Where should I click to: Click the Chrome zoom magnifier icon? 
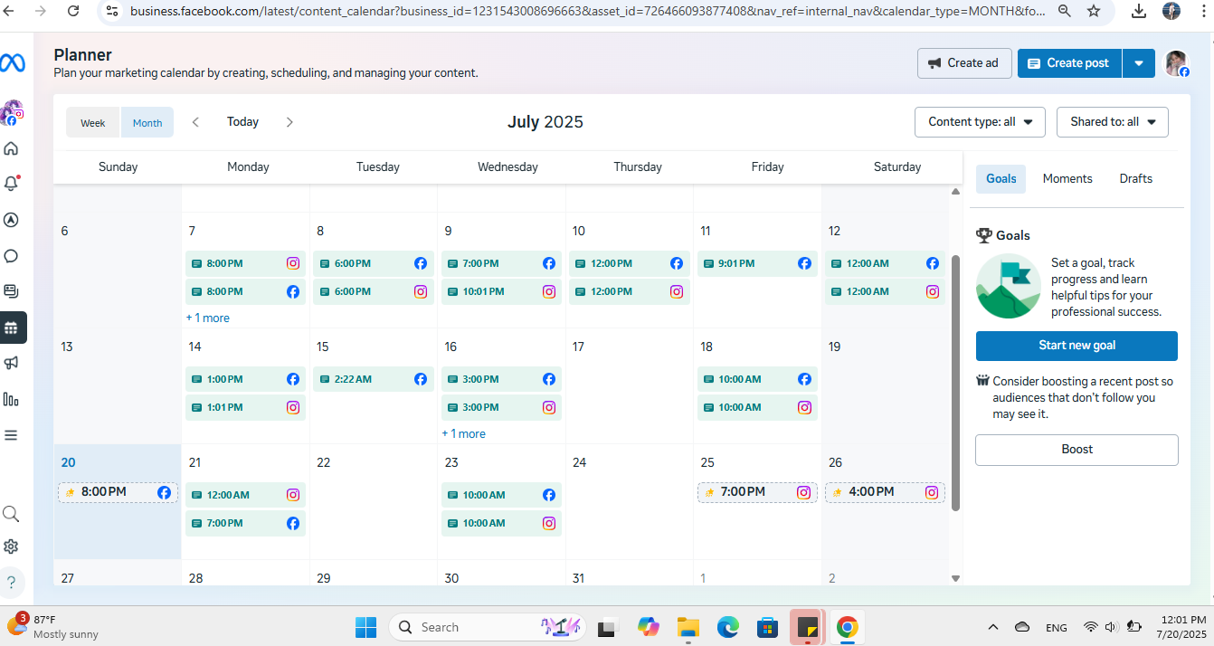(1065, 11)
